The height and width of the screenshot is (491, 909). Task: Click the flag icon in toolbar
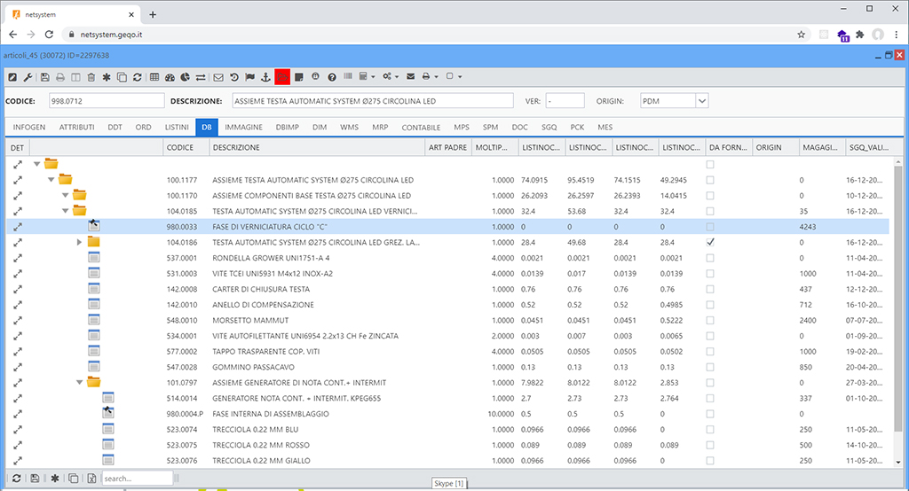[x=249, y=77]
